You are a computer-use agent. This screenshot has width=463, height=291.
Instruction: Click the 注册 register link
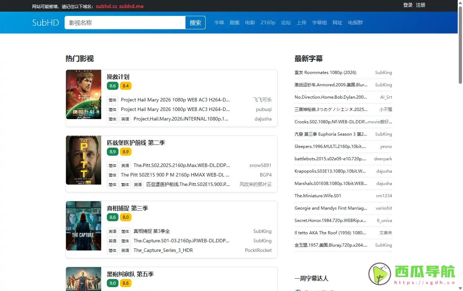[x=421, y=5]
